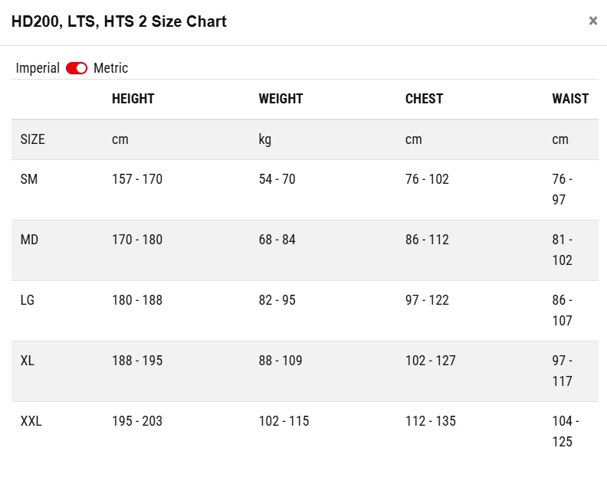Image resolution: width=607 pixels, height=477 pixels.
Task: Select the LG size row label
Action: click(x=28, y=300)
